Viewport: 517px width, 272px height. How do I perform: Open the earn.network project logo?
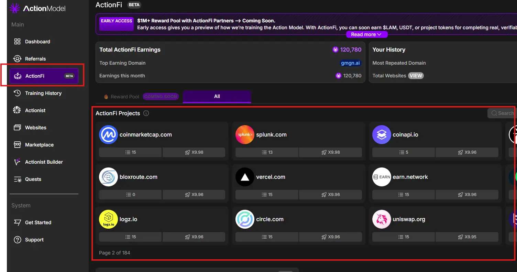[x=382, y=177]
